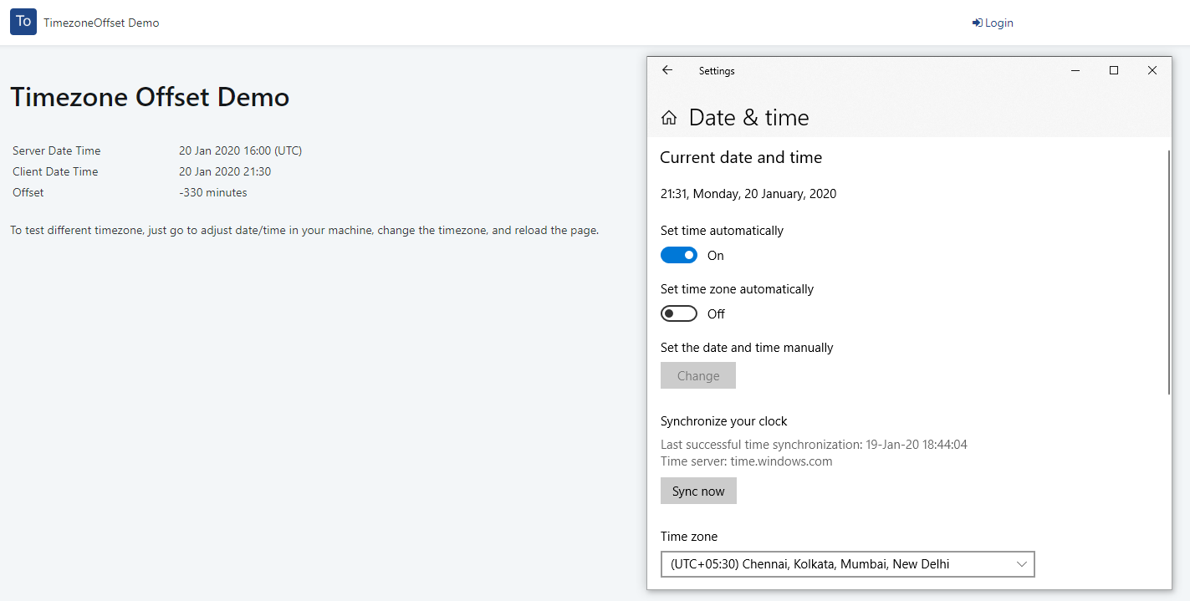Expand the Time zone dropdown
This screenshot has width=1190, height=601.
click(847, 564)
